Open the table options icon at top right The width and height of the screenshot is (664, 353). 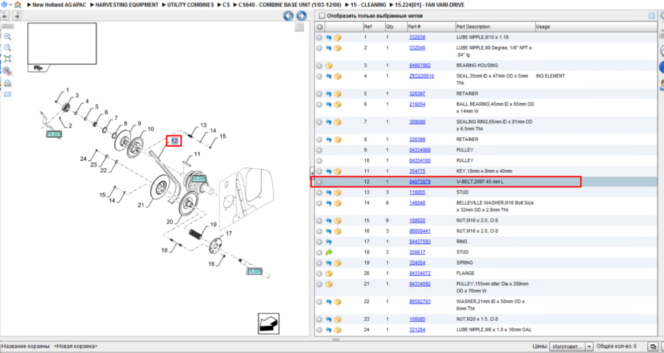[x=651, y=16]
